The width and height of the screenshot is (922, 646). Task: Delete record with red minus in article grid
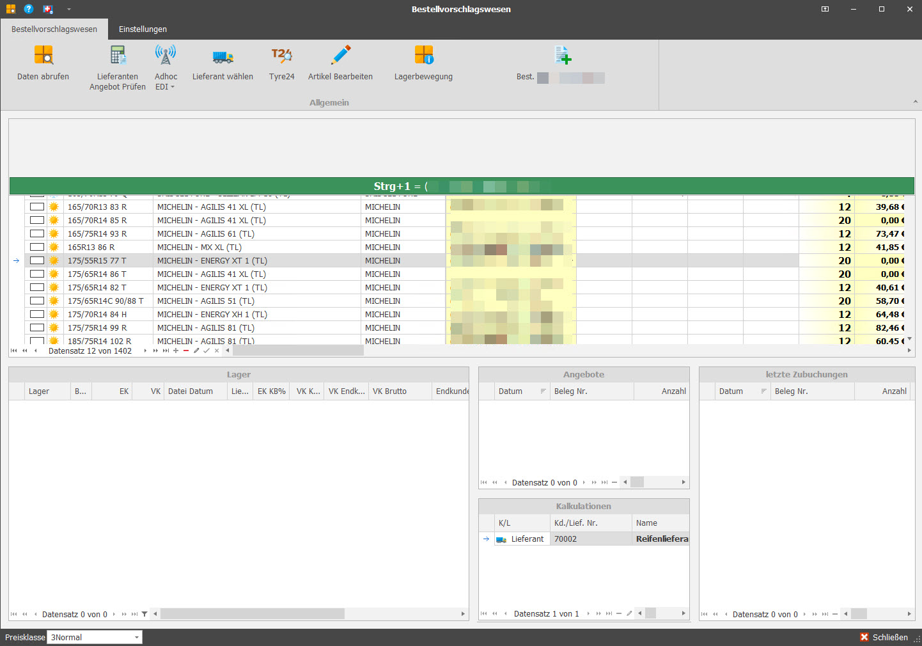pos(186,351)
